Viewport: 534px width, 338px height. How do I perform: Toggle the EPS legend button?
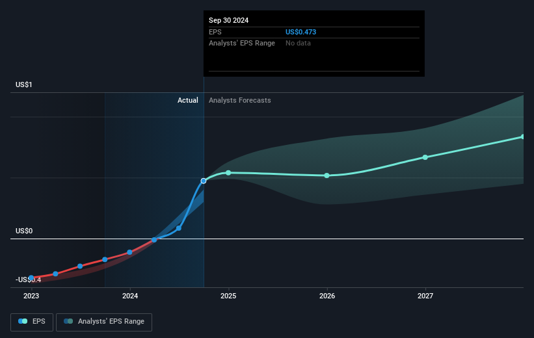click(x=32, y=322)
